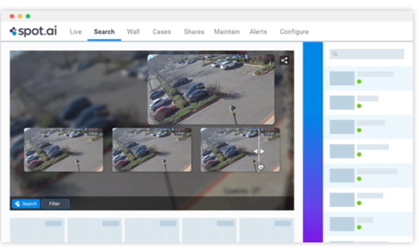Open the Live tab
The image size is (419, 251).
pos(76,32)
